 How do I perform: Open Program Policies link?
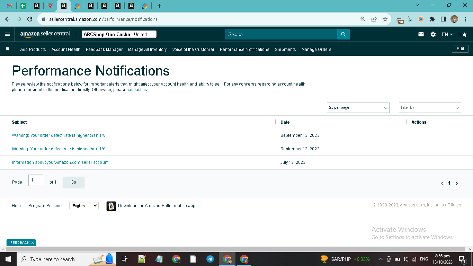[x=45, y=206]
